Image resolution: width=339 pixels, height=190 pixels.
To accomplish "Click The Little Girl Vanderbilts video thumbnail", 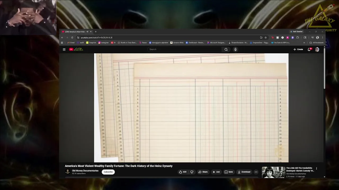I will (273, 172).
